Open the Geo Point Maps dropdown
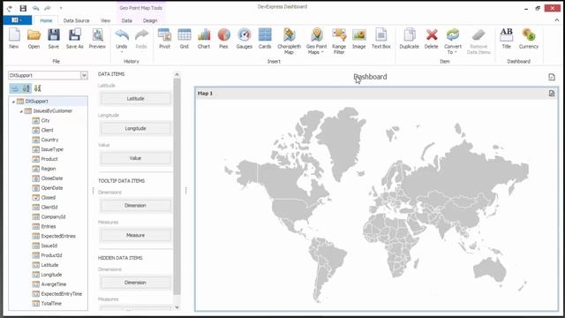The height and width of the screenshot is (318, 565). (x=316, y=42)
